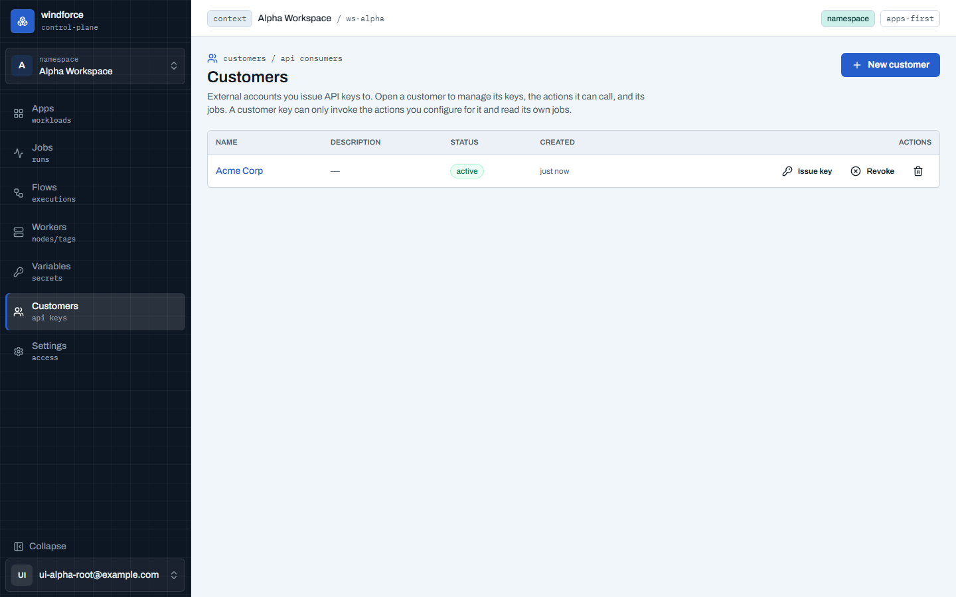Viewport: 956px width, 597px height.
Task: Go to Jobs runs section
Action: (x=95, y=153)
